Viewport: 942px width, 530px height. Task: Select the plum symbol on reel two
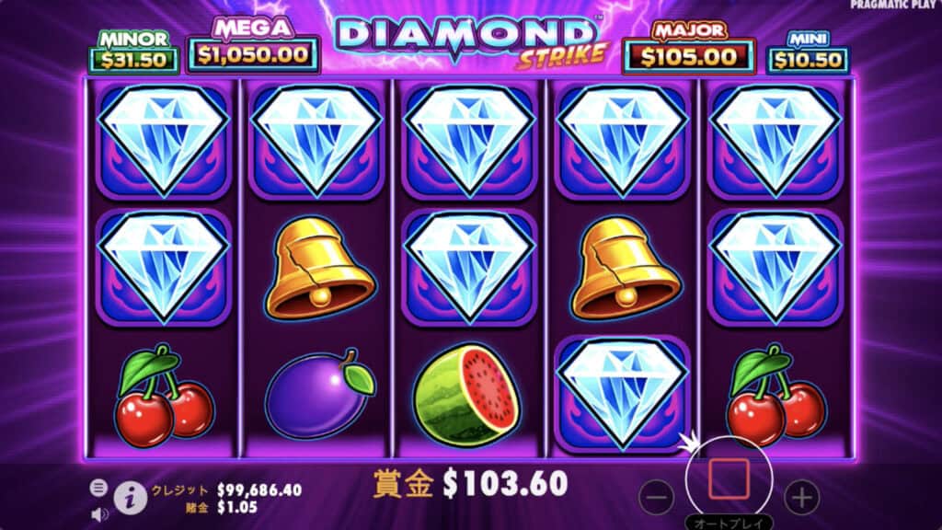(319, 393)
